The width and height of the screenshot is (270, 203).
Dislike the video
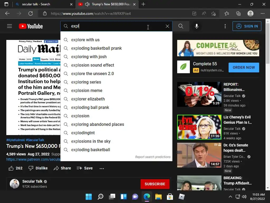tap(38, 168)
